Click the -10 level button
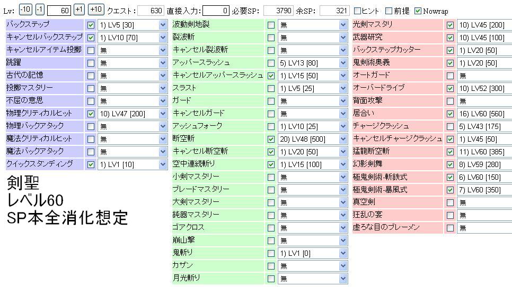 click(25, 10)
